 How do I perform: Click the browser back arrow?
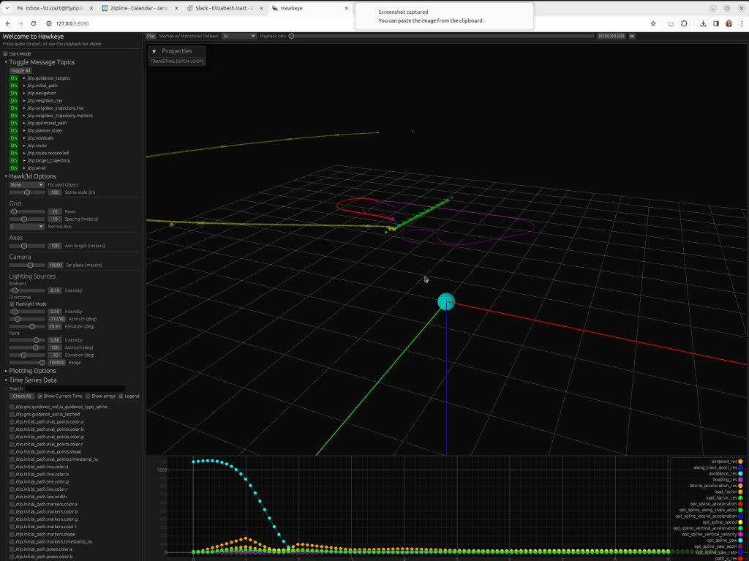click(8, 23)
